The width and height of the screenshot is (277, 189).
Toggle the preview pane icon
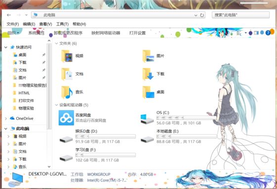click(256, 33)
